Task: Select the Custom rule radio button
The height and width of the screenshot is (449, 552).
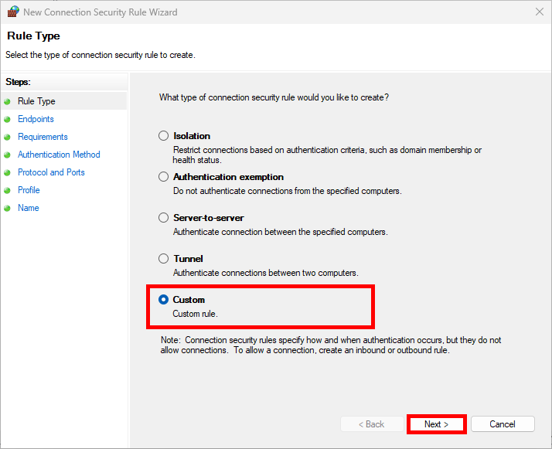Action: [x=163, y=299]
